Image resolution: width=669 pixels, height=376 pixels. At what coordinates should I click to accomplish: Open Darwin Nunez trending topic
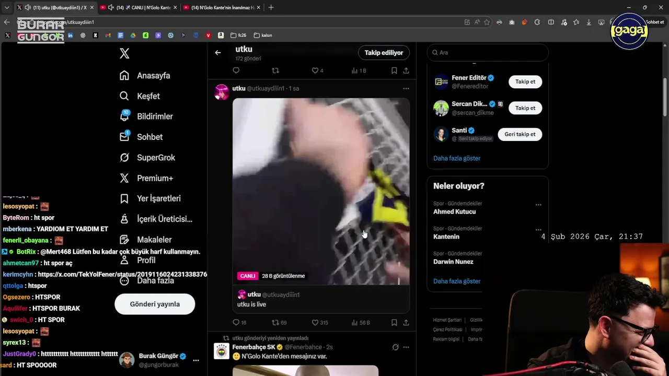click(453, 262)
